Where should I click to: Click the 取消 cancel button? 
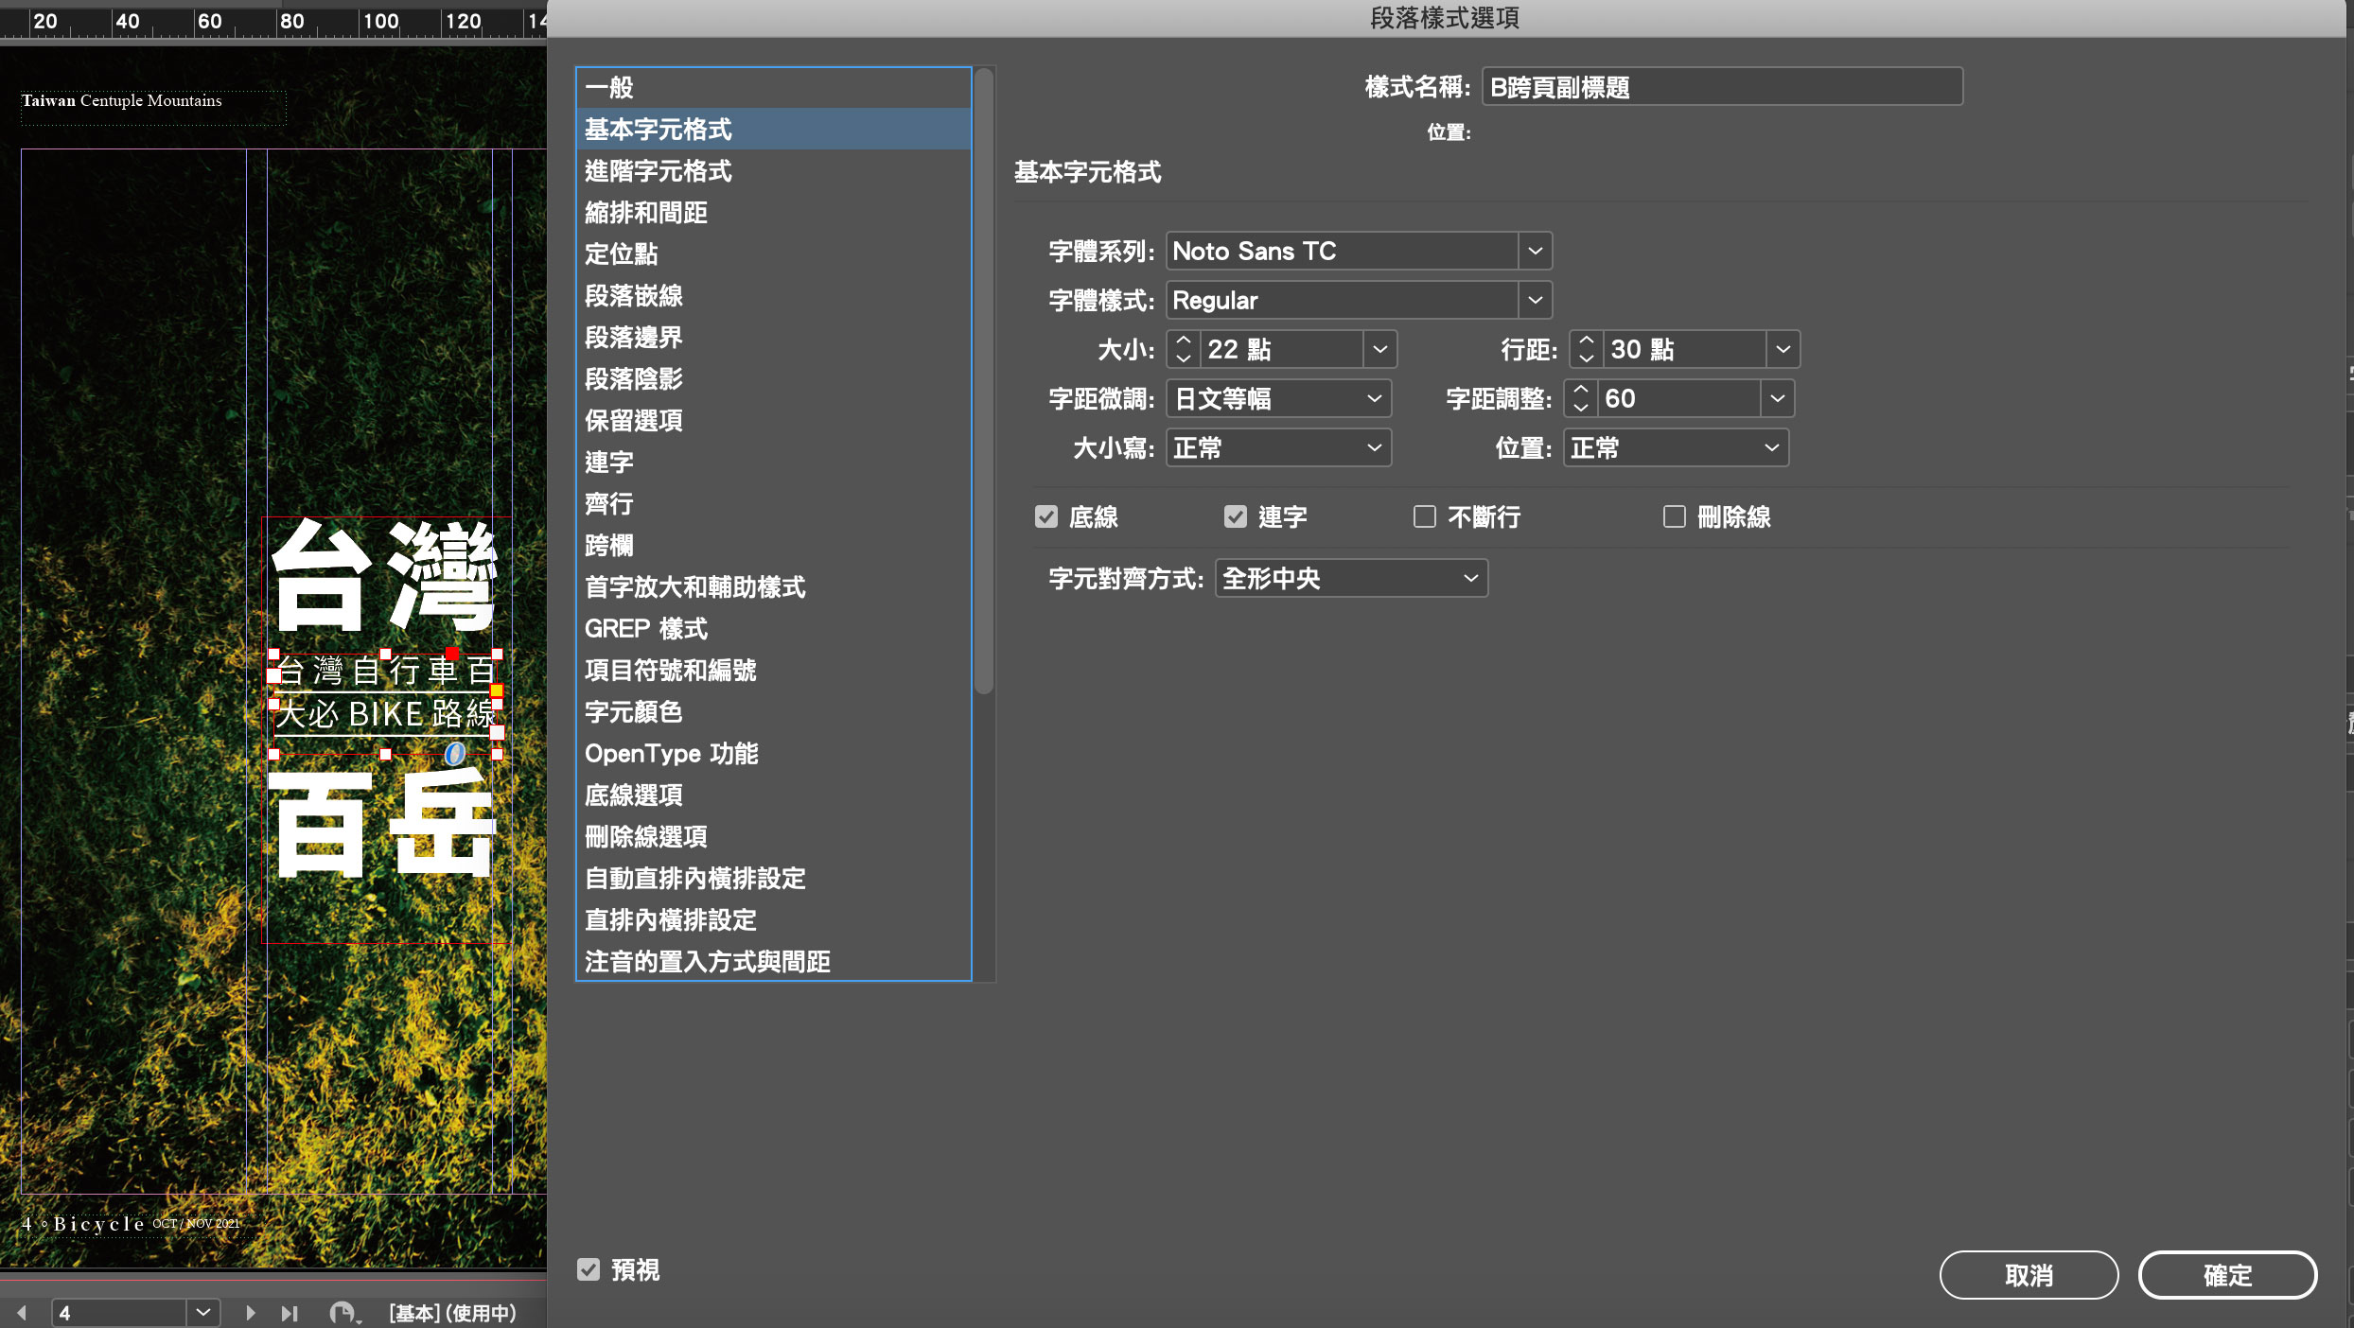tap(2029, 1275)
